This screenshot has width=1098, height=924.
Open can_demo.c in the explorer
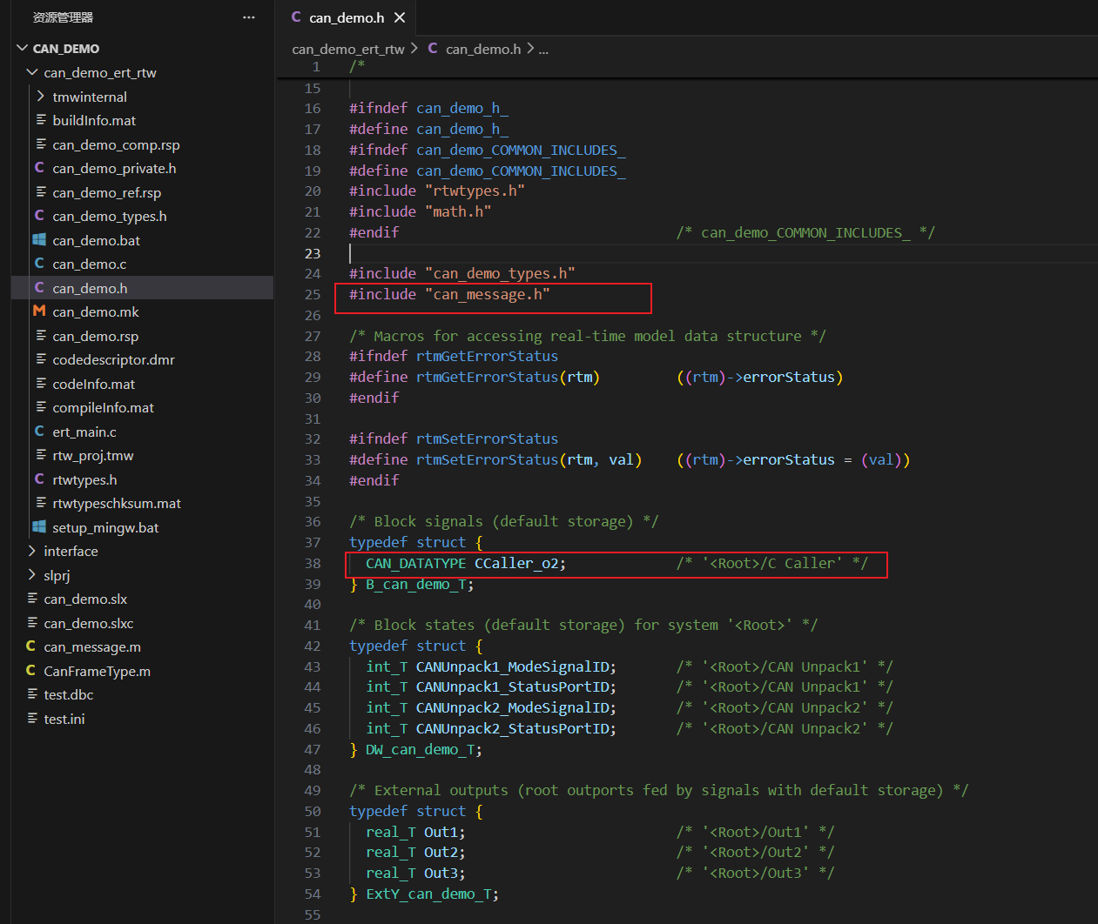coord(89,264)
